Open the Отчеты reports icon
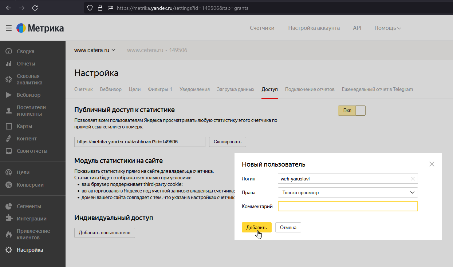This screenshot has height=267, width=453. click(9, 64)
